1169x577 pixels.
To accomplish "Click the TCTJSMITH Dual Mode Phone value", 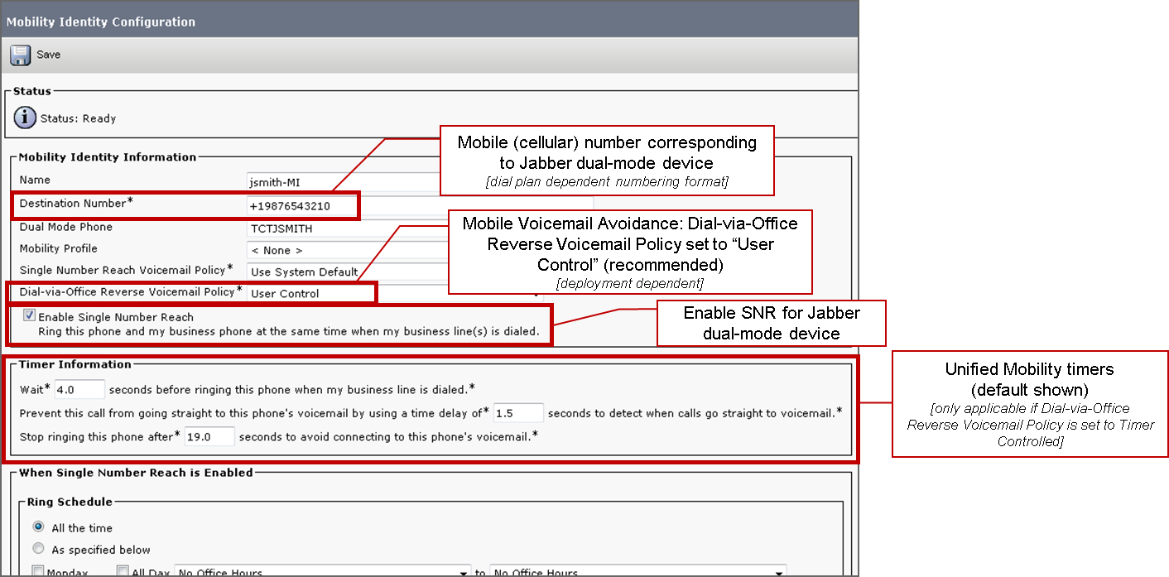I will point(281,228).
